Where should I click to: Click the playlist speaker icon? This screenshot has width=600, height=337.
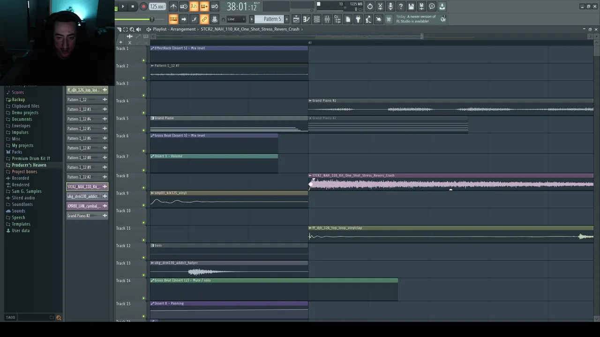pyautogui.click(x=139, y=29)
